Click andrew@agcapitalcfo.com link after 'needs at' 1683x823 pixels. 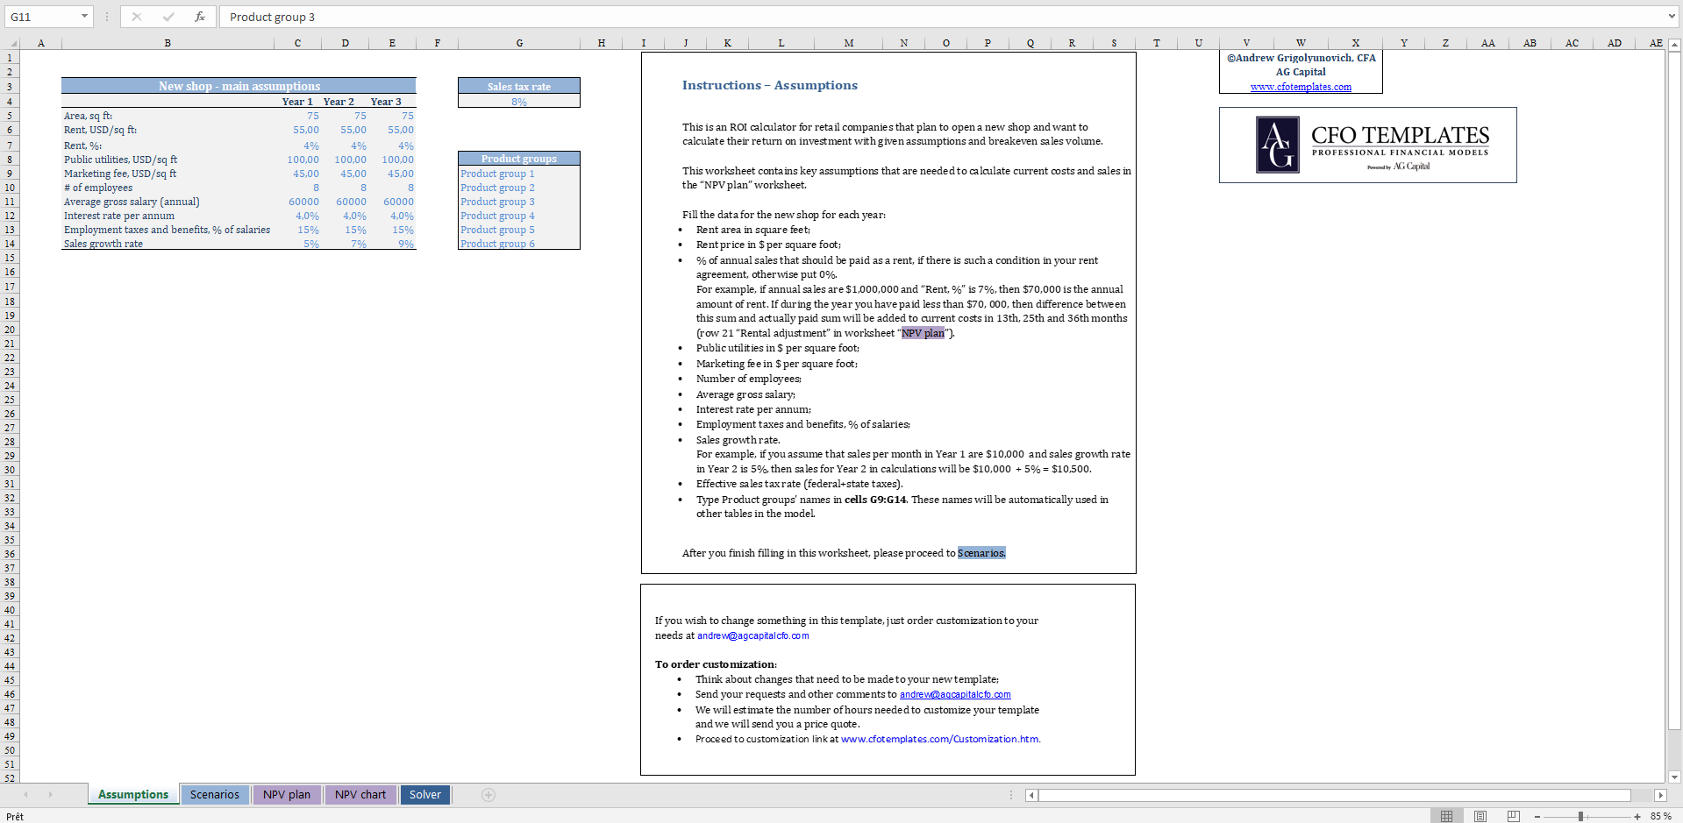click(x=753, y=636)
